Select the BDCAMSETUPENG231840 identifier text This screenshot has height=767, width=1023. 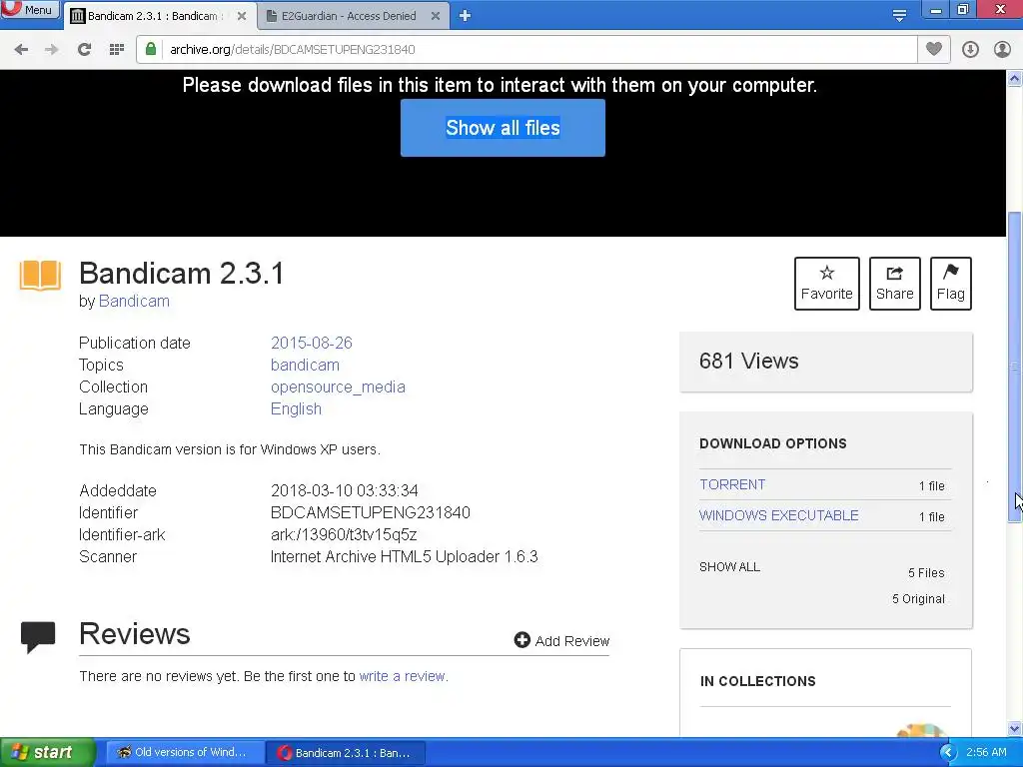tap(371, 512)
